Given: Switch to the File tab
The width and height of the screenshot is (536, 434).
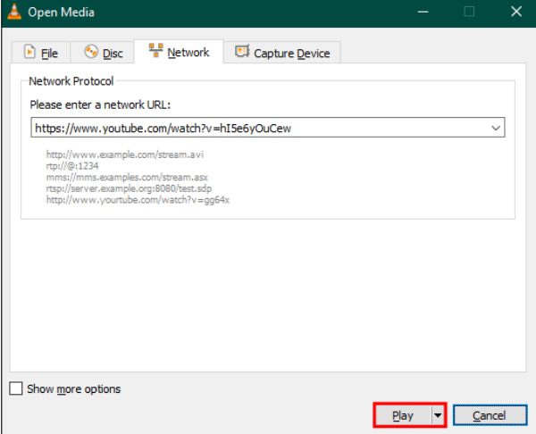Looking at the screenshot, I should (x=41, y=53).
